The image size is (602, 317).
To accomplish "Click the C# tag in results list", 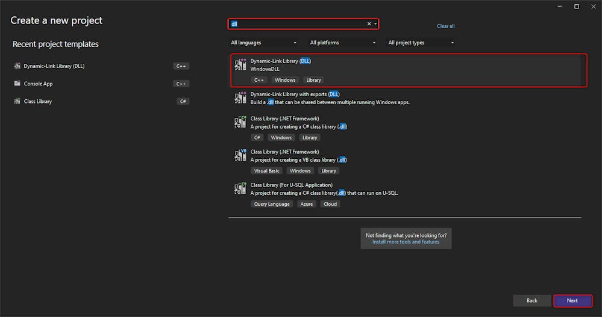I will (x=257, y=138).
